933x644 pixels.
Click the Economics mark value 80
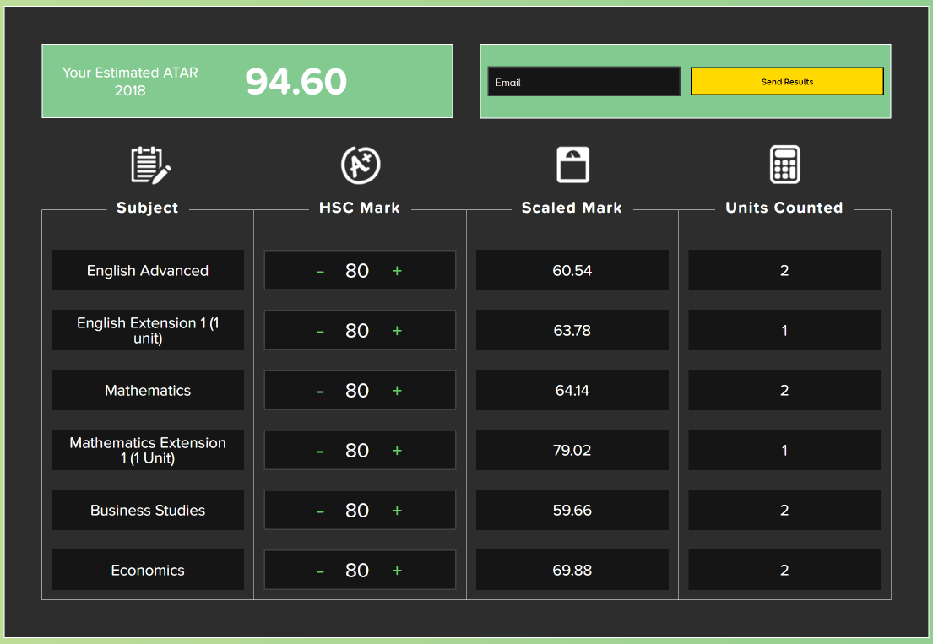357,571
